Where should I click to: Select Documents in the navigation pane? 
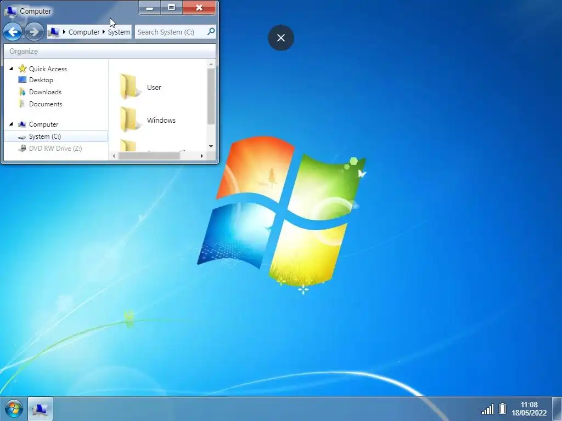46,104
